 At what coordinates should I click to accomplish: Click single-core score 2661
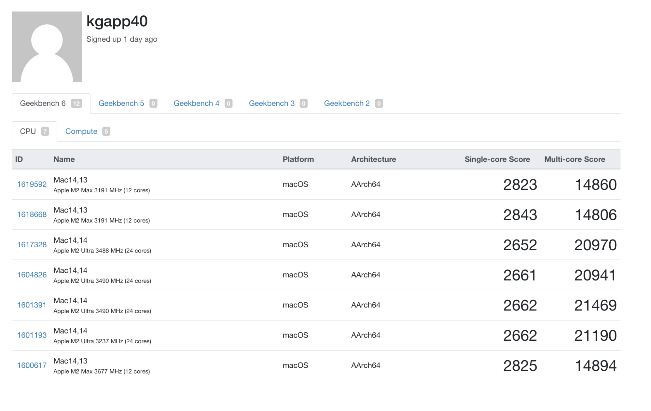pyautogui.click(x=520, y=276)
